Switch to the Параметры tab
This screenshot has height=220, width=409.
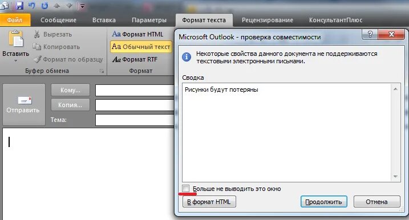pyautogui.click(x=149, y=20)
